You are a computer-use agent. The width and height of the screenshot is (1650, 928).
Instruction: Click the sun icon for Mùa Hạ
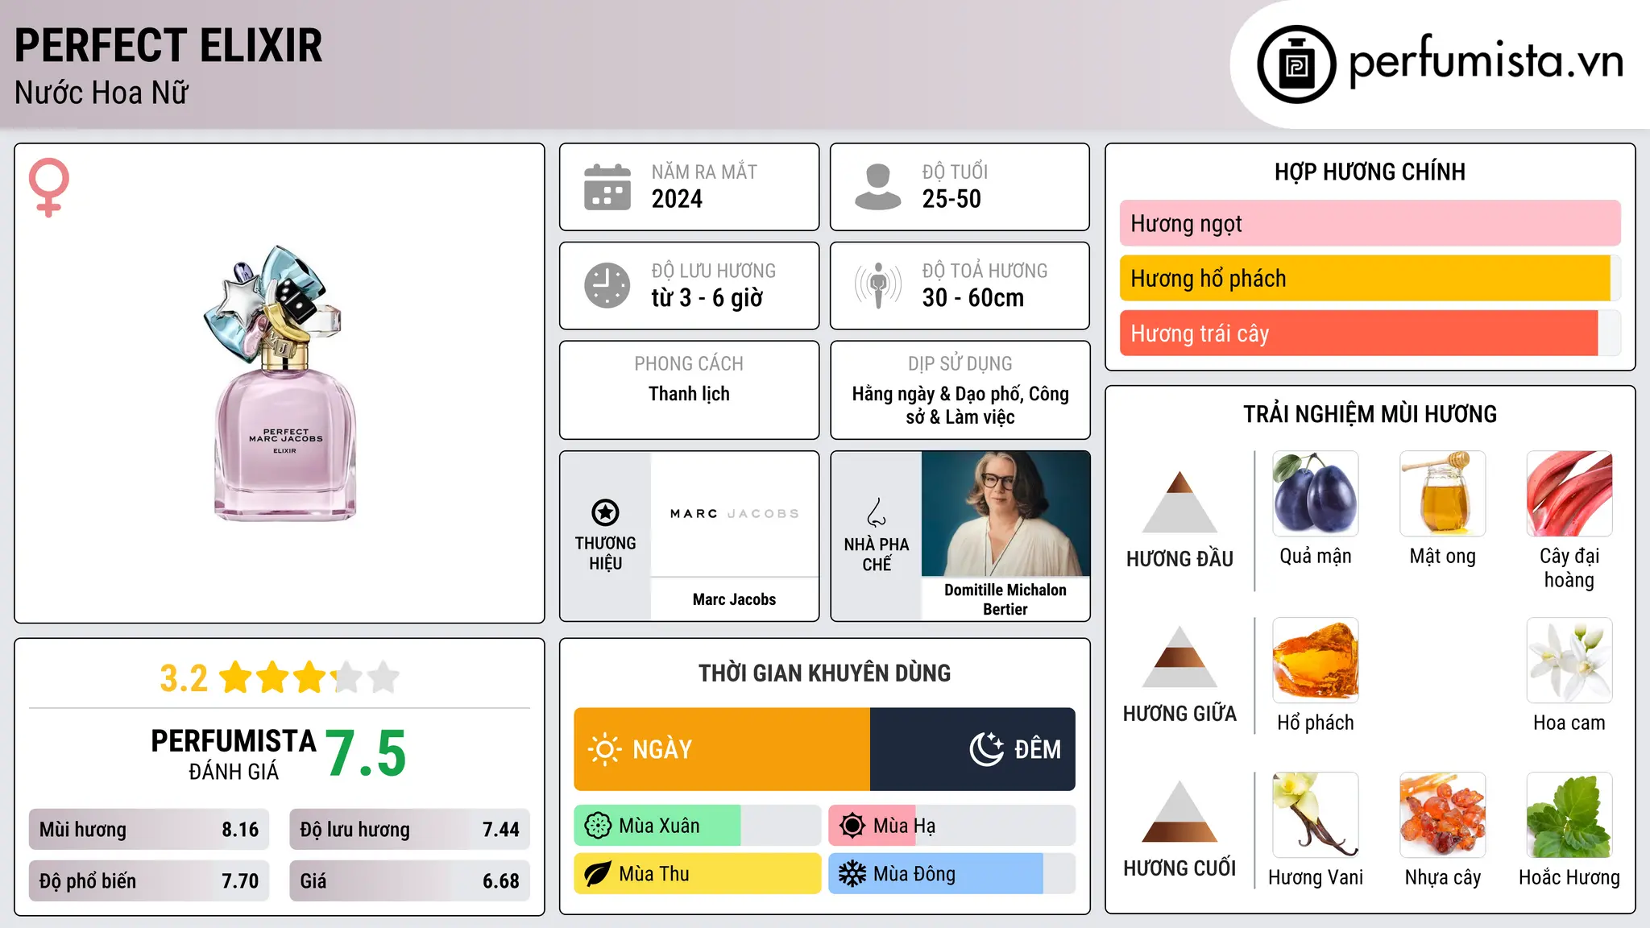click(x=852, y=826)
